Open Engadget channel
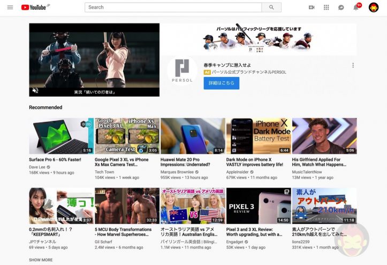The width and height of the screenshot is (387, 265). coord(235,242)
